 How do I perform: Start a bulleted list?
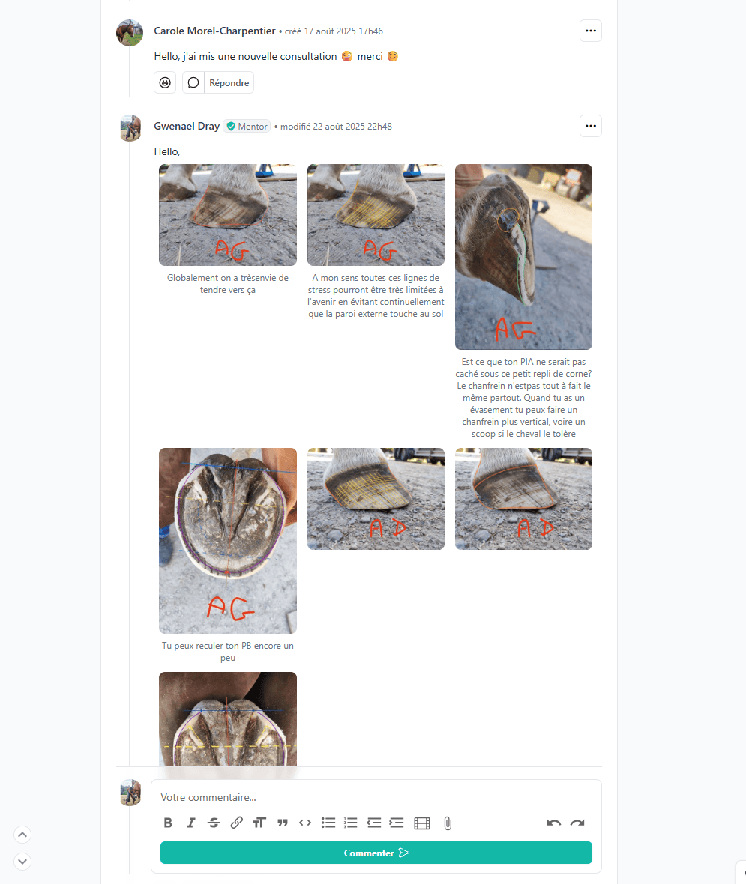(x=328, y=823)
